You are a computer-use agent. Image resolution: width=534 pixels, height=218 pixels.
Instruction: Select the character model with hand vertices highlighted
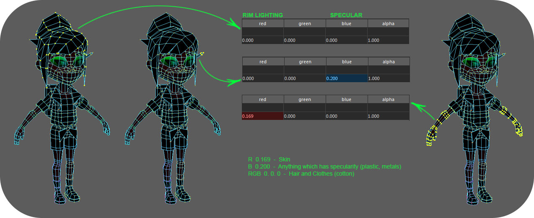[474, 108]
